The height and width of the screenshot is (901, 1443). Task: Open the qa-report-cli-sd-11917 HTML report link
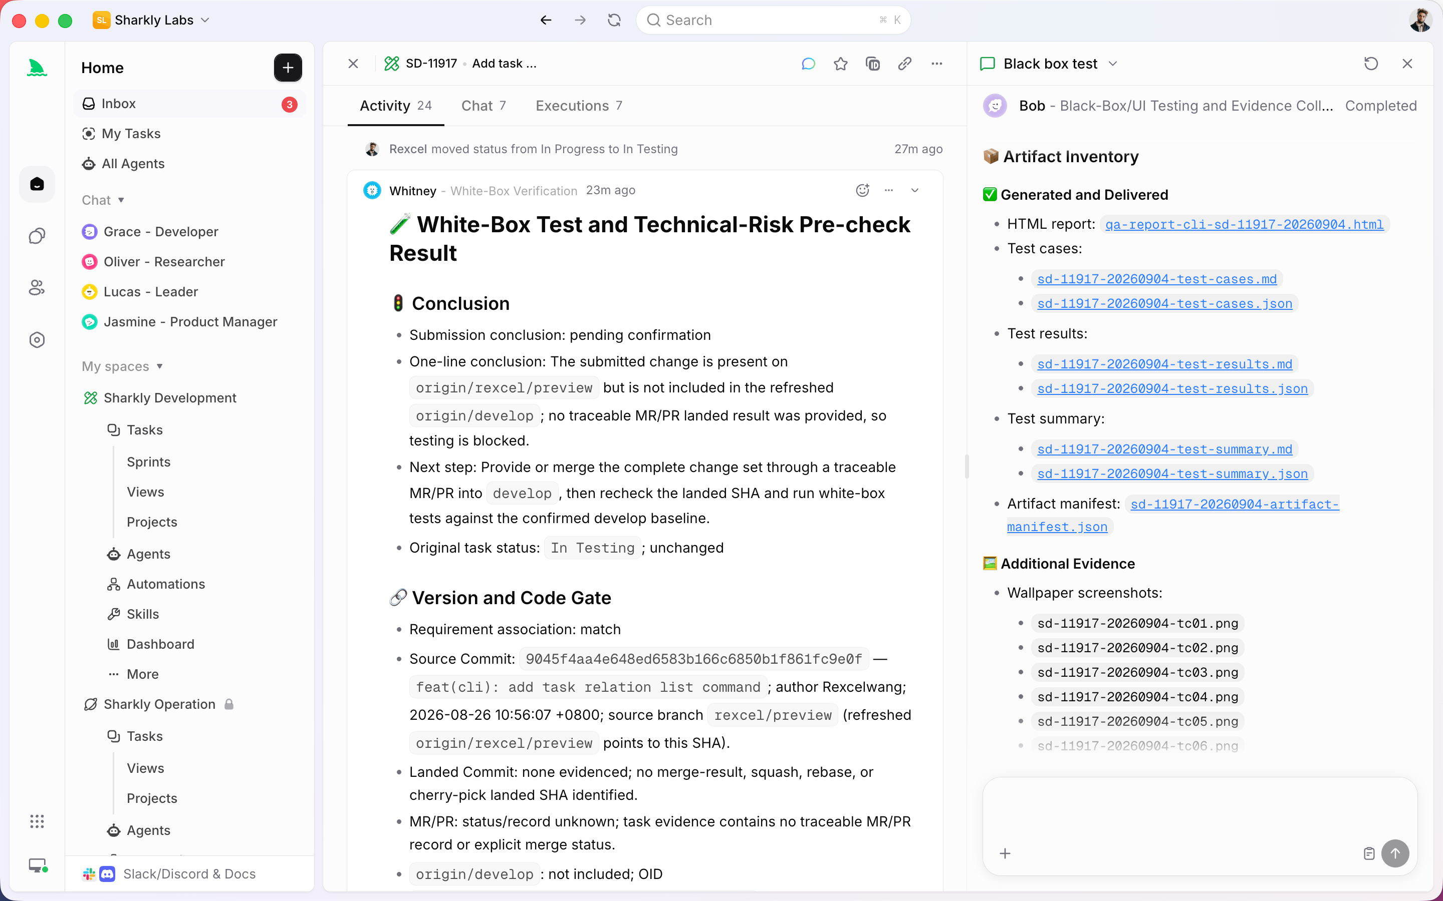(1244, 224)
